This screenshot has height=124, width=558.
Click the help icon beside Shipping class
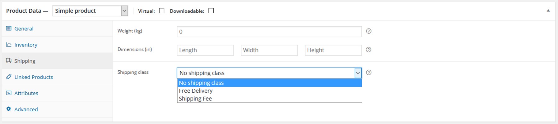tap(369, 73)
